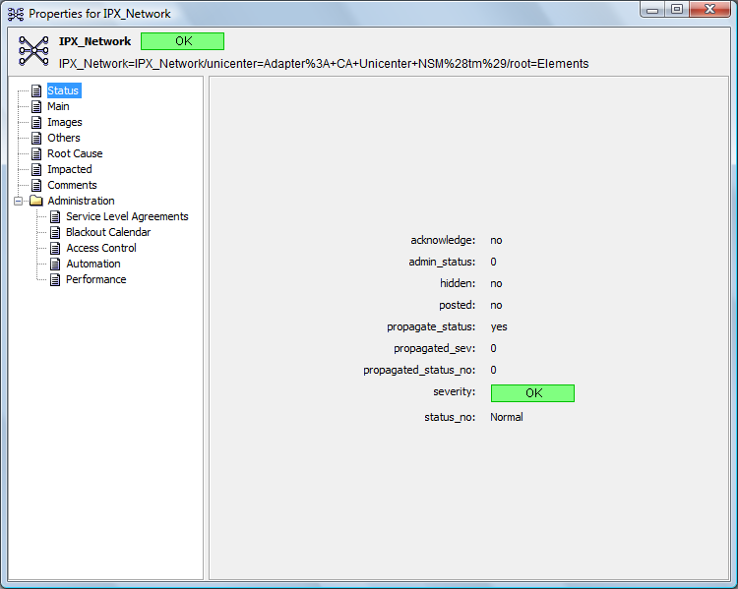This screenshot has width=738, height=589.
Task: Click the IPX_Network node icon in header
Action: (33, 50)
